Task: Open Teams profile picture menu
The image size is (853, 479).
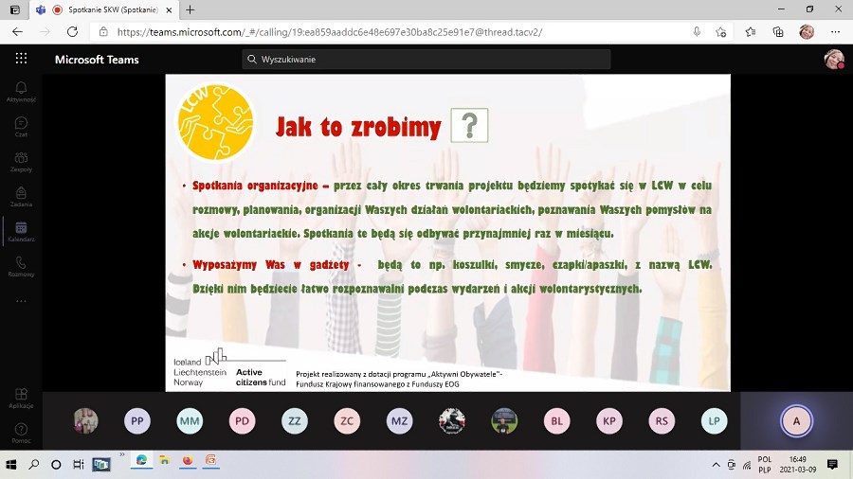Action: pyautogui.click(x=833, y=59)
